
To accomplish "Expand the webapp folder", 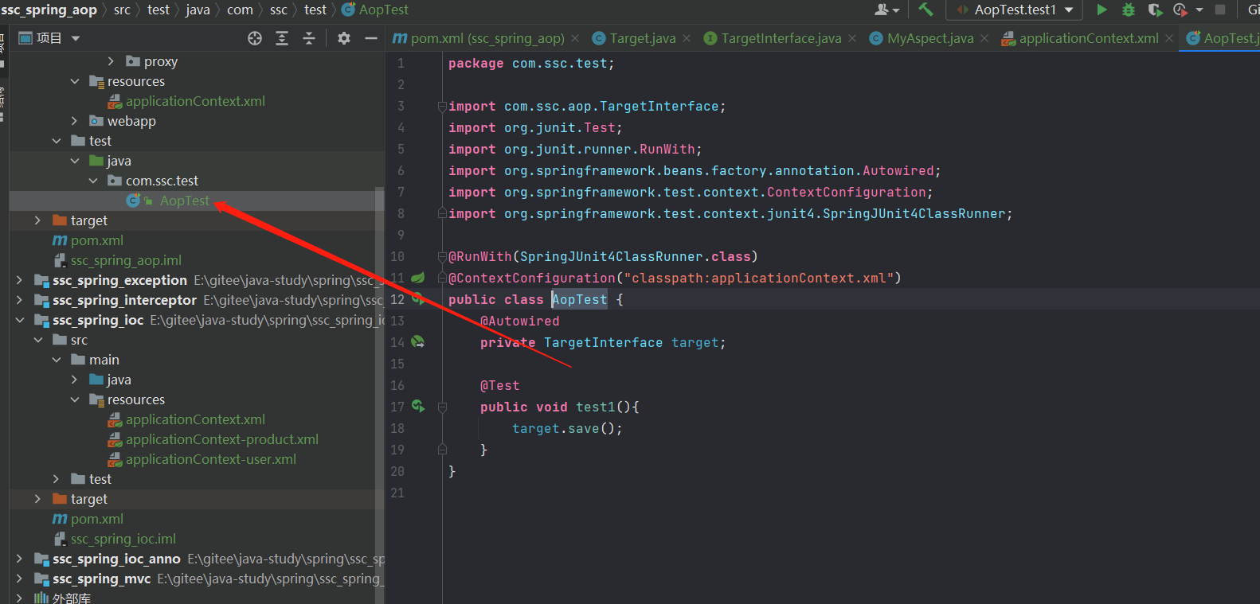I will click(74, 121).
